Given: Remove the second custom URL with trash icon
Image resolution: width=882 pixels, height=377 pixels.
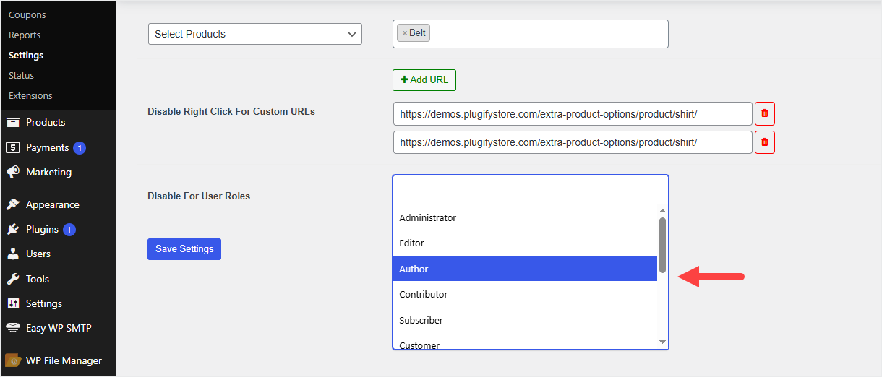Looking at the screenshot, I should pyautogui.click(x=765, y=142).
